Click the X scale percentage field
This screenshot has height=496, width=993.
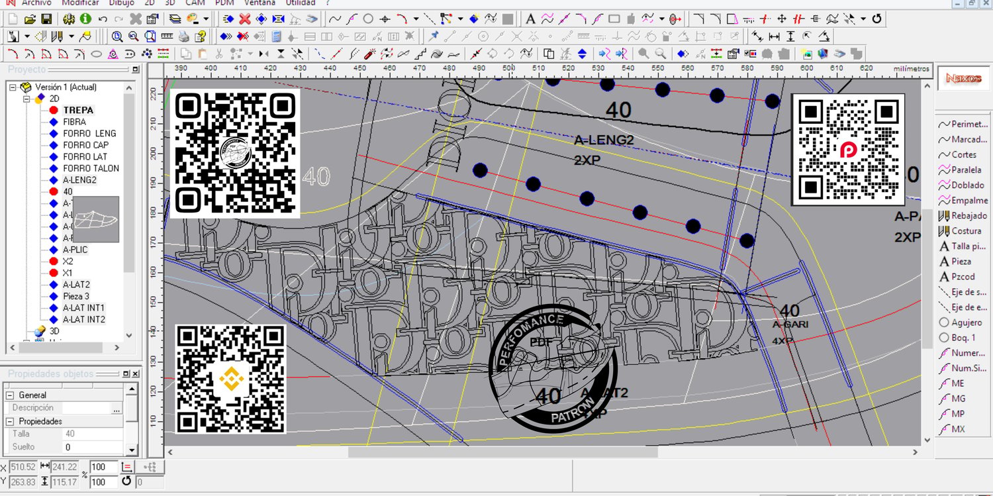[x=103, y=468]
